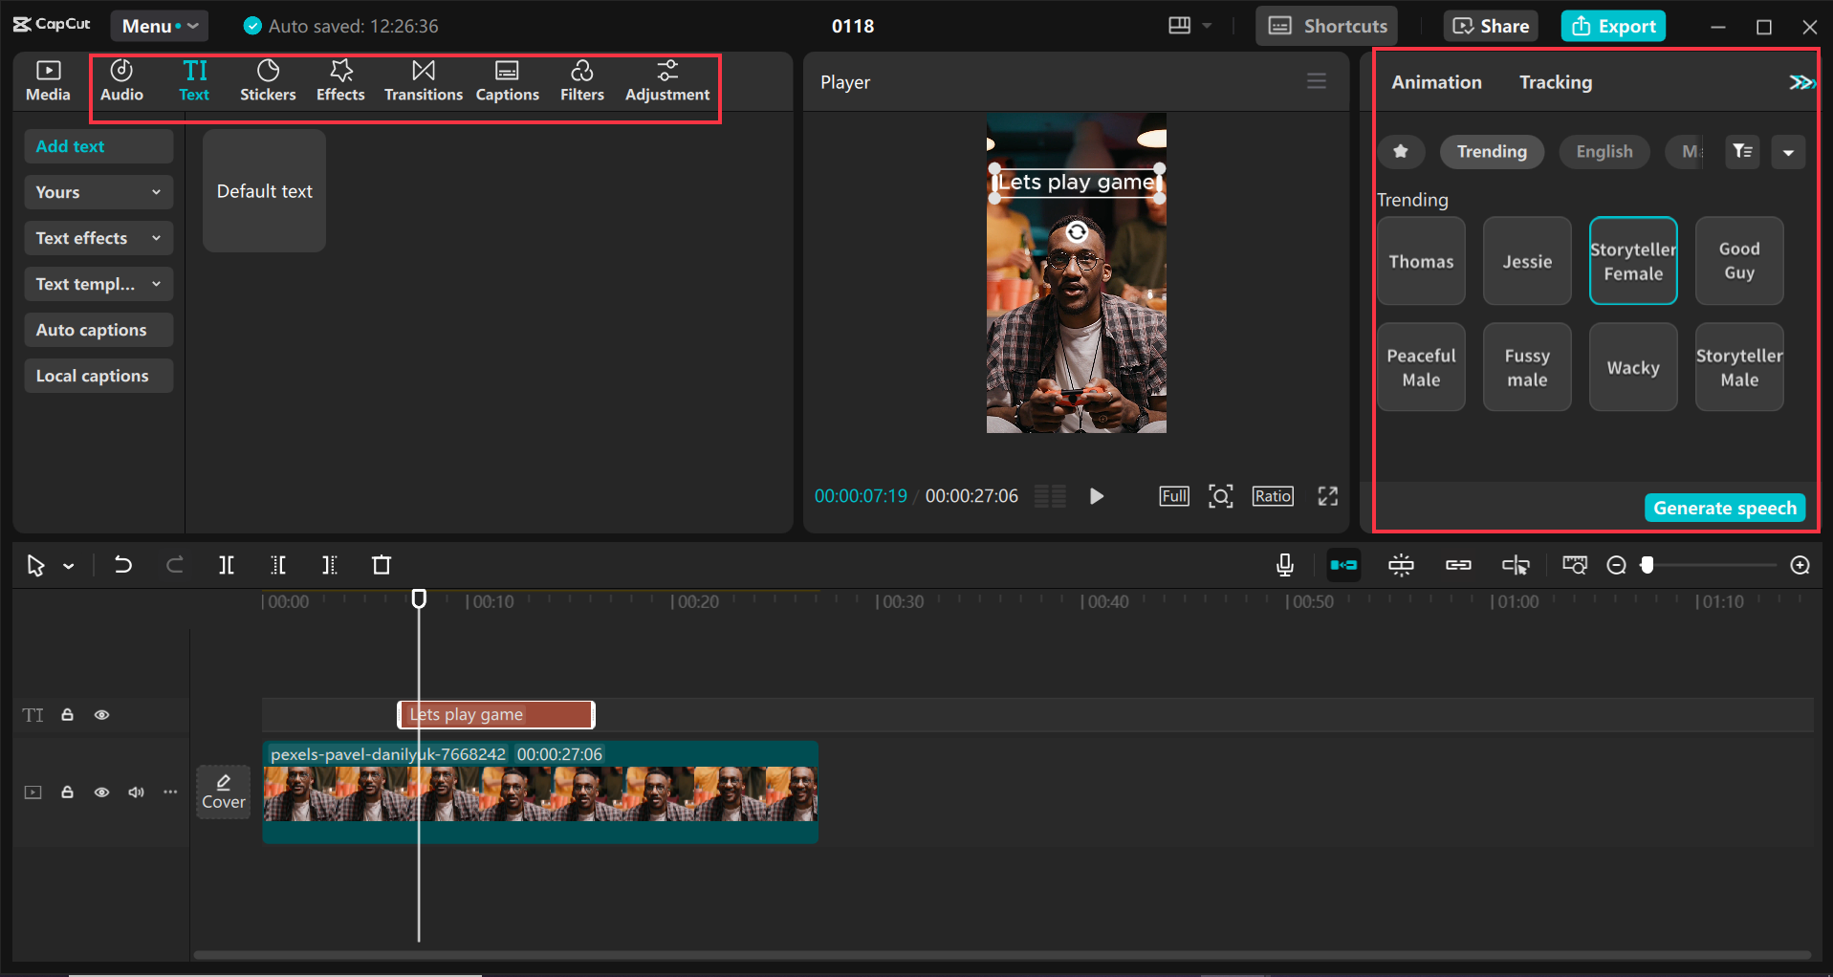Click the Record voiceover microphone icon
Viewport: 1833px width, 977px height.
point(1285,565)
